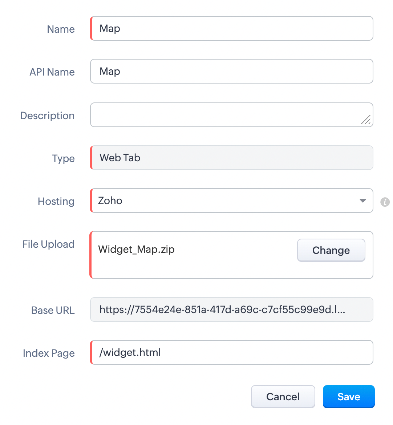This screenshot has width=393, height=425.
Task: Click the Description box resize handle
Action: (x=366, y=120)
